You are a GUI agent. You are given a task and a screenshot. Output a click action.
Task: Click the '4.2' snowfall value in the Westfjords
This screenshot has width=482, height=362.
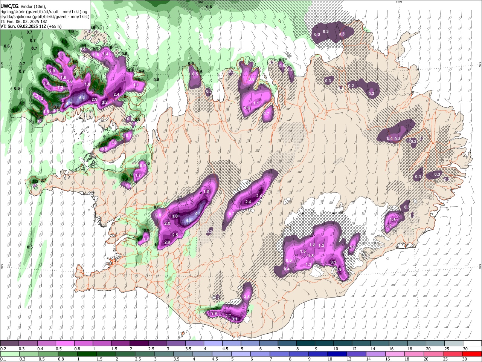tap(82, 98)
